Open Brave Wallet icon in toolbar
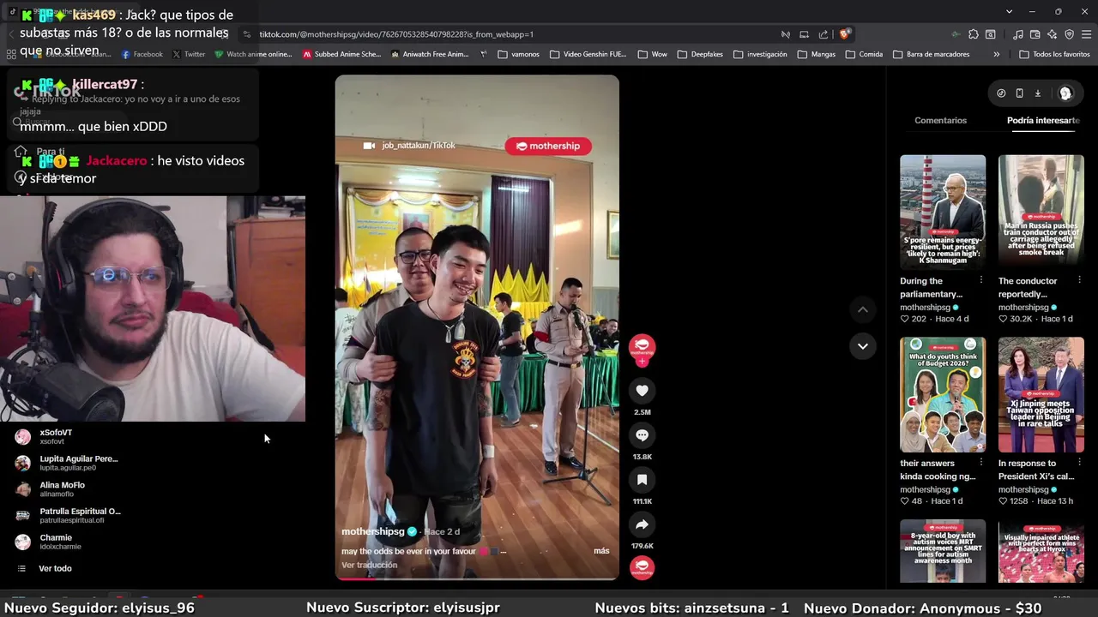The width and height of the screenshot is (1098, 617). [1035, 34]
